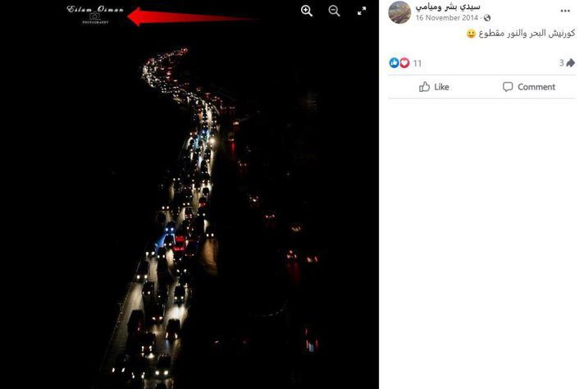Open the three-dot post options menu
Viewport: 584px width, 389px height.
pyautogui.click(x=565, y=11)
